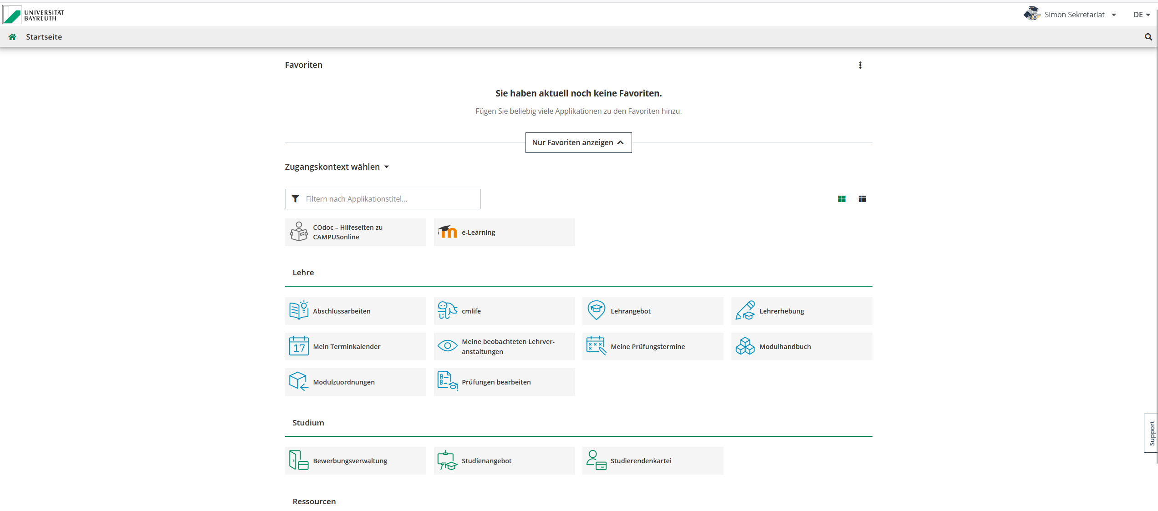Switch to grid tile view
The height and width of the screenshot is (511, 1158).
click(x=842, y=199)
